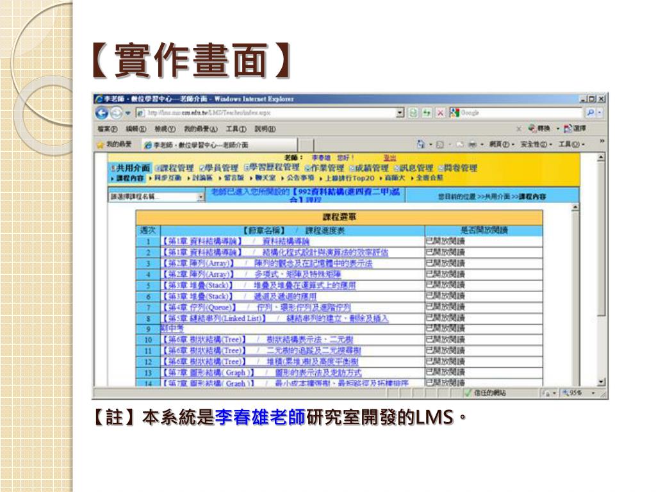Select the 訊息管理 main tab
The height and width of the screenshot is (492, 656).
coord(413,168)
